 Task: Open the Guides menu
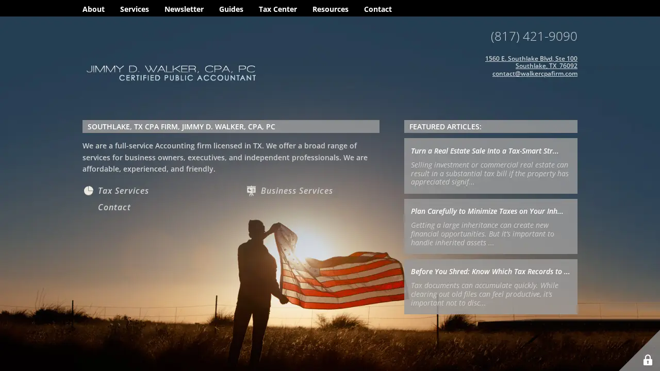pyautogui.click(x=231, y=9)
